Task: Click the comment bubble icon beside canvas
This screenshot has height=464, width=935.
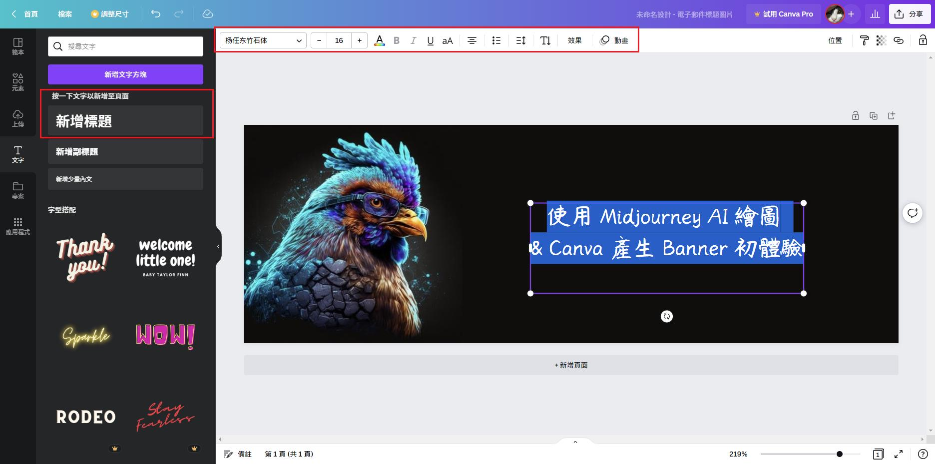Action: pyautogui.click(x=913, y=213)
